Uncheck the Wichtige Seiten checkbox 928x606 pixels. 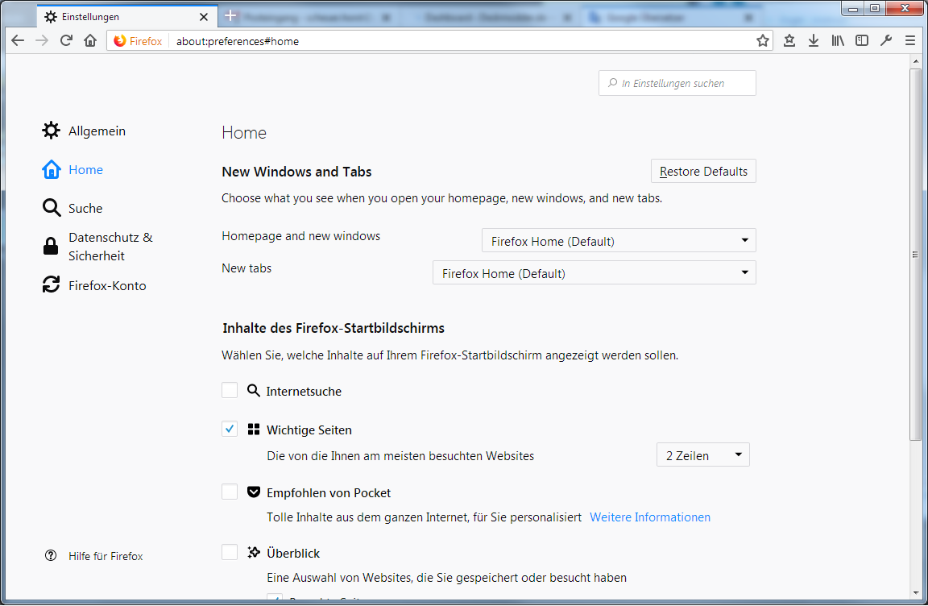click(x=230, y=429)
